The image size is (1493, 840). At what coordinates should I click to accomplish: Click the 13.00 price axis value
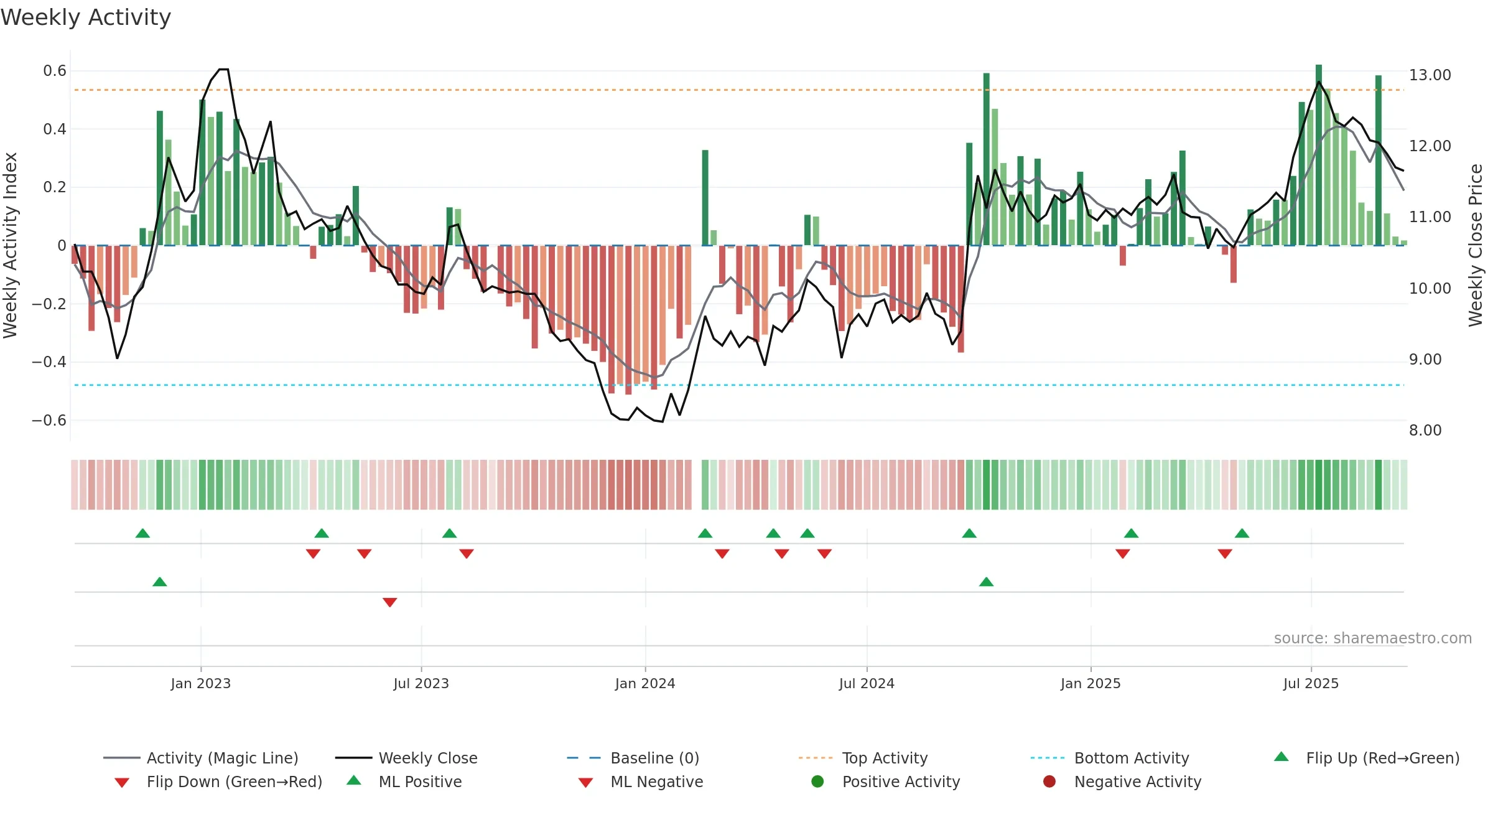click(x=1430, y=75)
